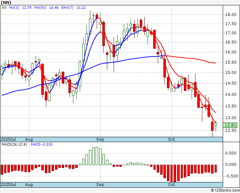Viewport: 240px width, 193px height.
Task: Click Oct on the MACD panel date axis
Action: pos(172,185)
